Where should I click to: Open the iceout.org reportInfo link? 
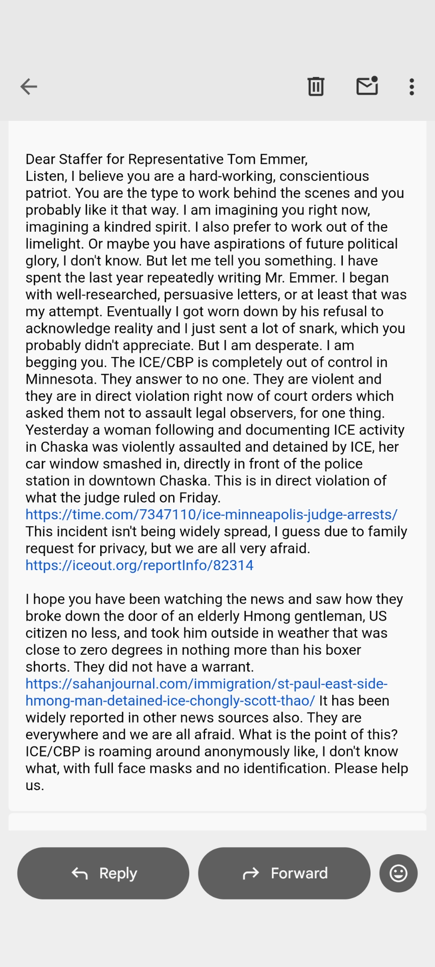pyautogui.click(x=139, y=565)
